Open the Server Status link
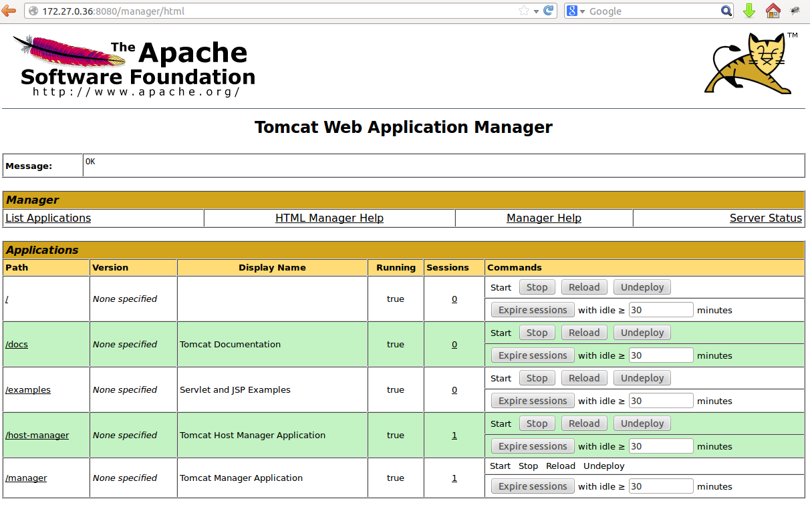 pyautogui.click(x=766, y=218)
